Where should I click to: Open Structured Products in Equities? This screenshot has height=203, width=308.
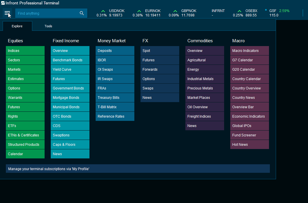(25, 145)
